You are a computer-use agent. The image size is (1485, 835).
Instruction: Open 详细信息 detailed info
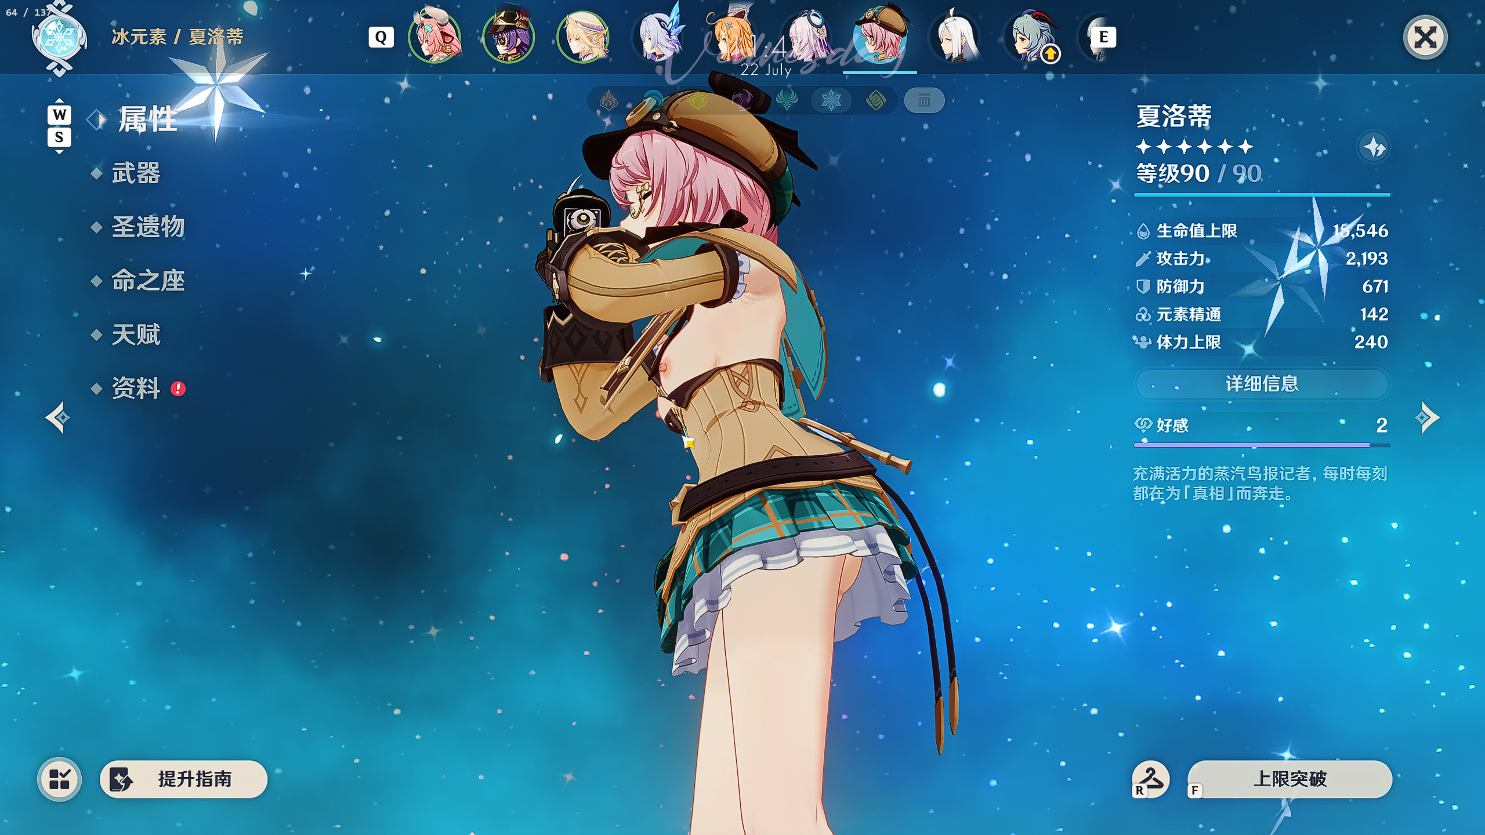click(1262, 384)
